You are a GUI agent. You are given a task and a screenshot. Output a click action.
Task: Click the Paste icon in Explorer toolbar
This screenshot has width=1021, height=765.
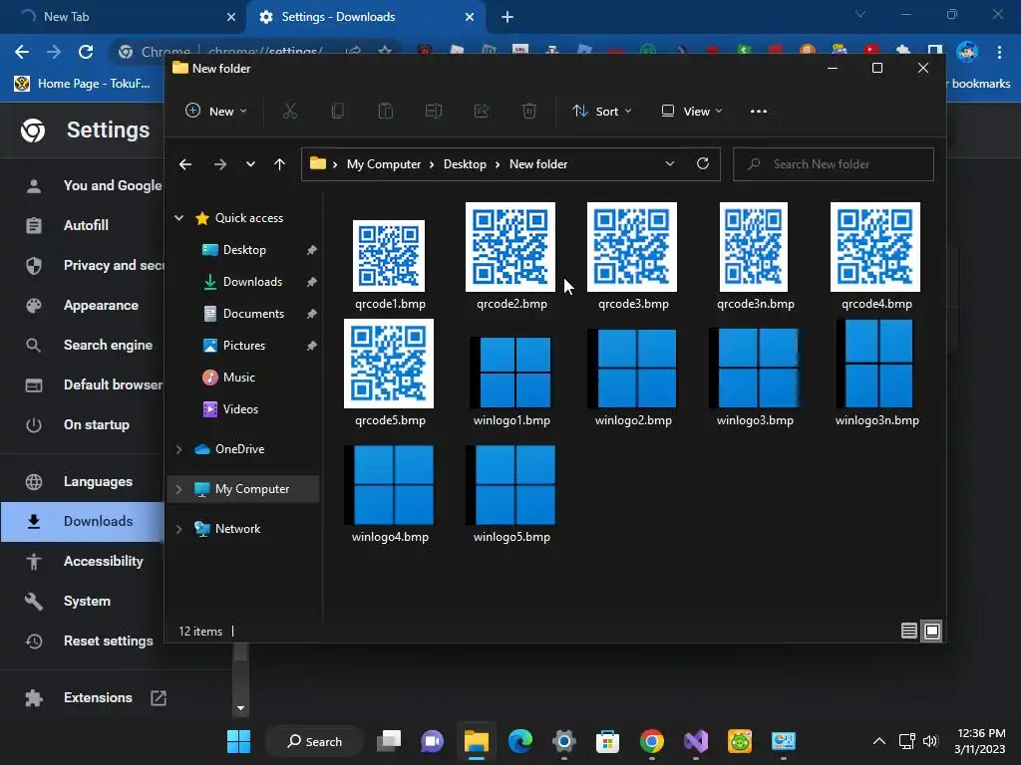386,112
